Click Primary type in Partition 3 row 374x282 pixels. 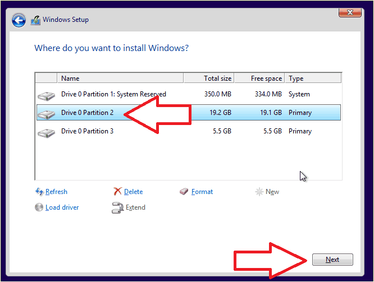(x=300, y=131)
